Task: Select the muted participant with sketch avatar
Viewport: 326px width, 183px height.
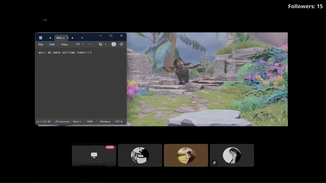Action: [232, 155]
